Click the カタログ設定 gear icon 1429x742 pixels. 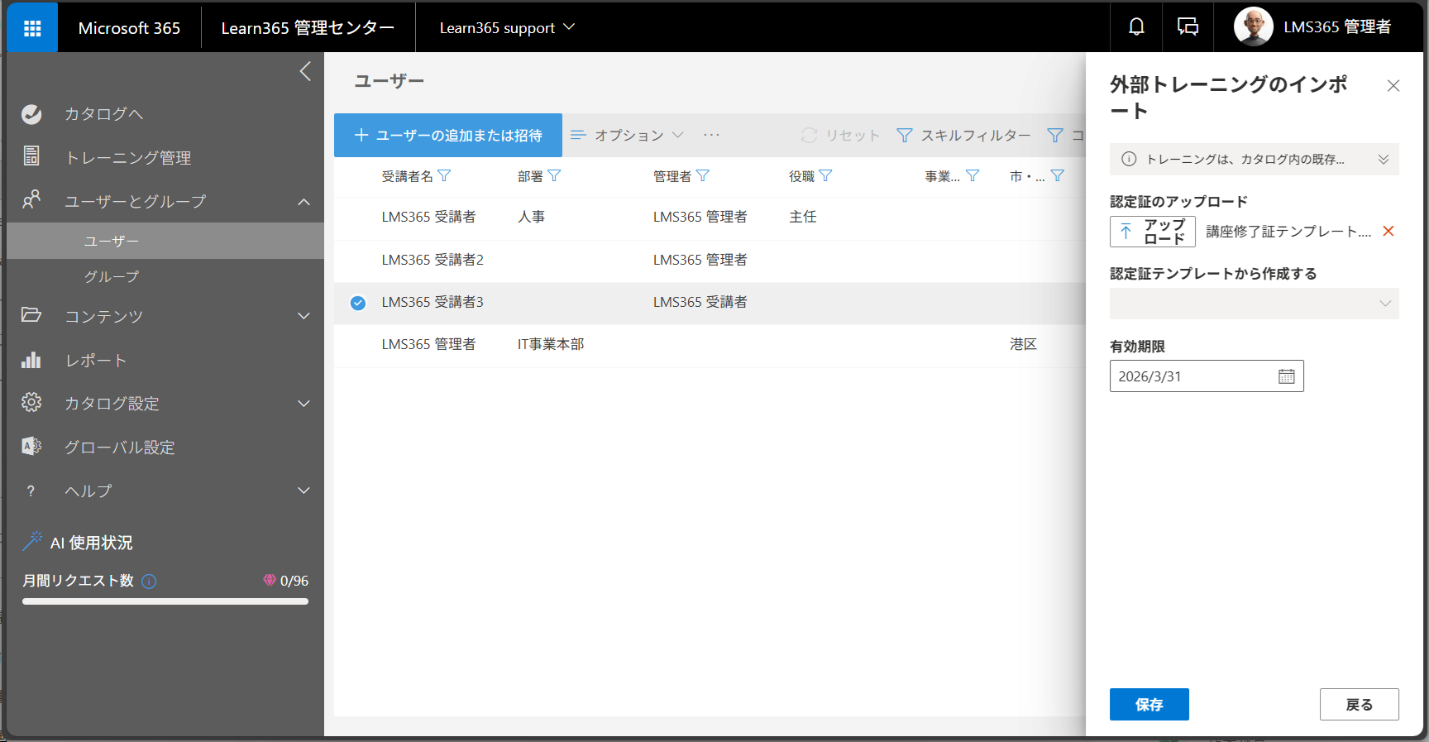pos(31,402)
